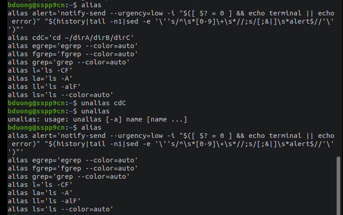Click the bare "unalias" command without arguments
Viewport: 343px width, 215px height.
(95, 111)
